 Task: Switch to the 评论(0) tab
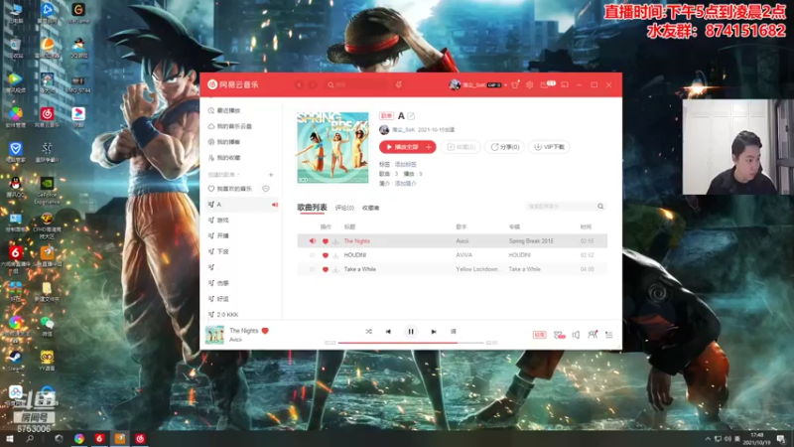(x=344, y=208)
